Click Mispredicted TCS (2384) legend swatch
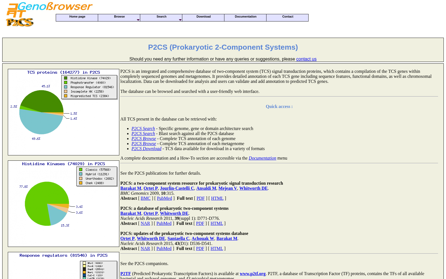Screen dimensions: 446x279 click(66, 96)
